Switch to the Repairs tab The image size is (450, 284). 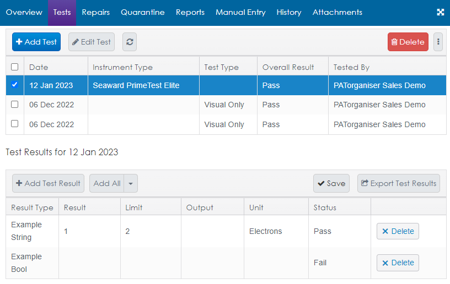96,12
